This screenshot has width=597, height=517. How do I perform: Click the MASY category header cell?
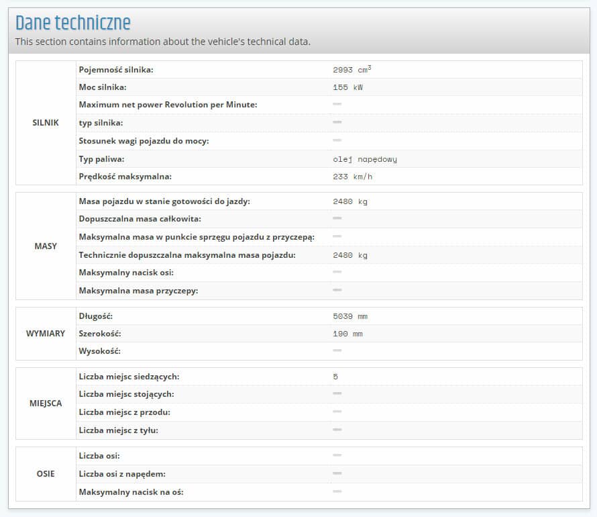tap(46, 246)
